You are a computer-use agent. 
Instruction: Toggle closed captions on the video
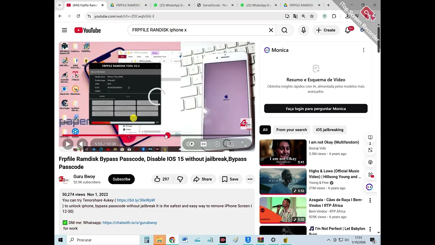(204, 144)
